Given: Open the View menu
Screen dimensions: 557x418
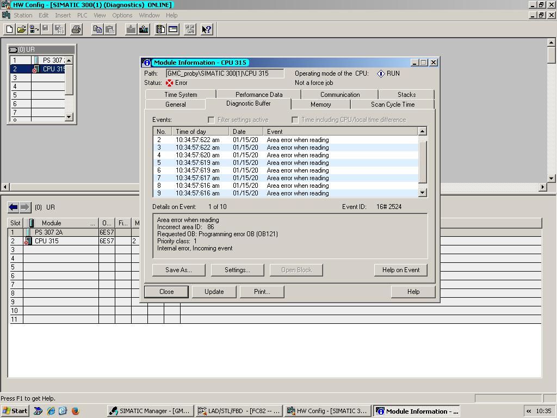Looking at the screenshot, I should 100,15.
